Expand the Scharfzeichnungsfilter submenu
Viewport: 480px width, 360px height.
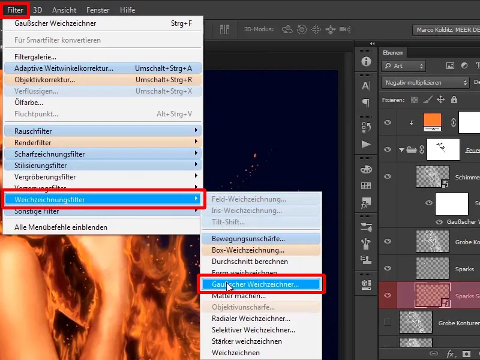(103, 154)
